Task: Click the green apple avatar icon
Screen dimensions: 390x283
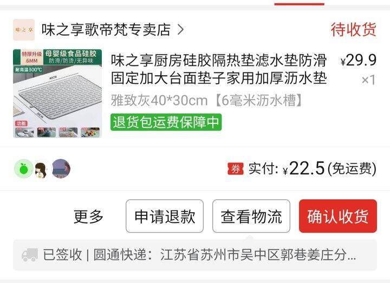Action: [x=24, y=169]
